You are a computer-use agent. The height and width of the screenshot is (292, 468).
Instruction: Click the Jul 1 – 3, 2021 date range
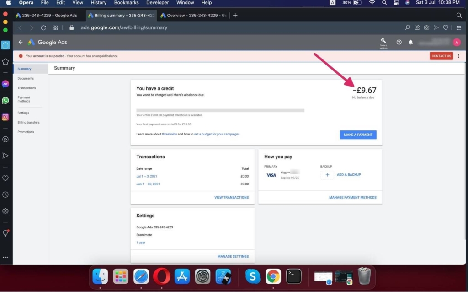147,176
